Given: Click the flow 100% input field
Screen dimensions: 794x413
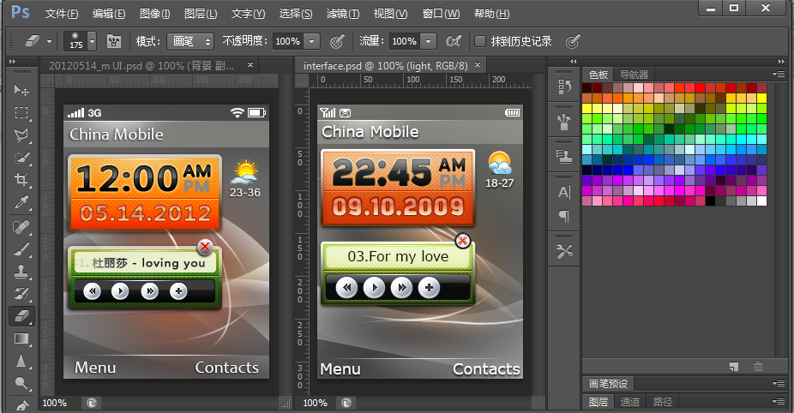Looking at the screenshot, I should click(405, 41).
